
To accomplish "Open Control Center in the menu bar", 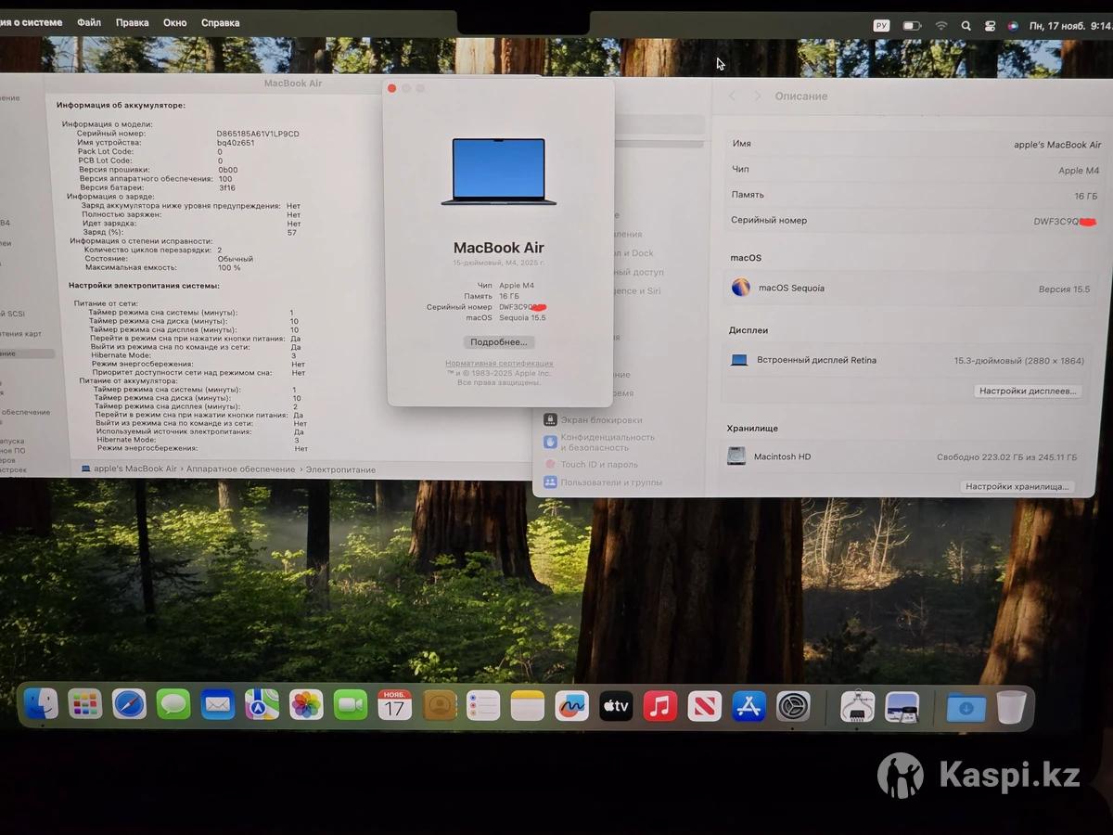I will click(x=990, y=26).
